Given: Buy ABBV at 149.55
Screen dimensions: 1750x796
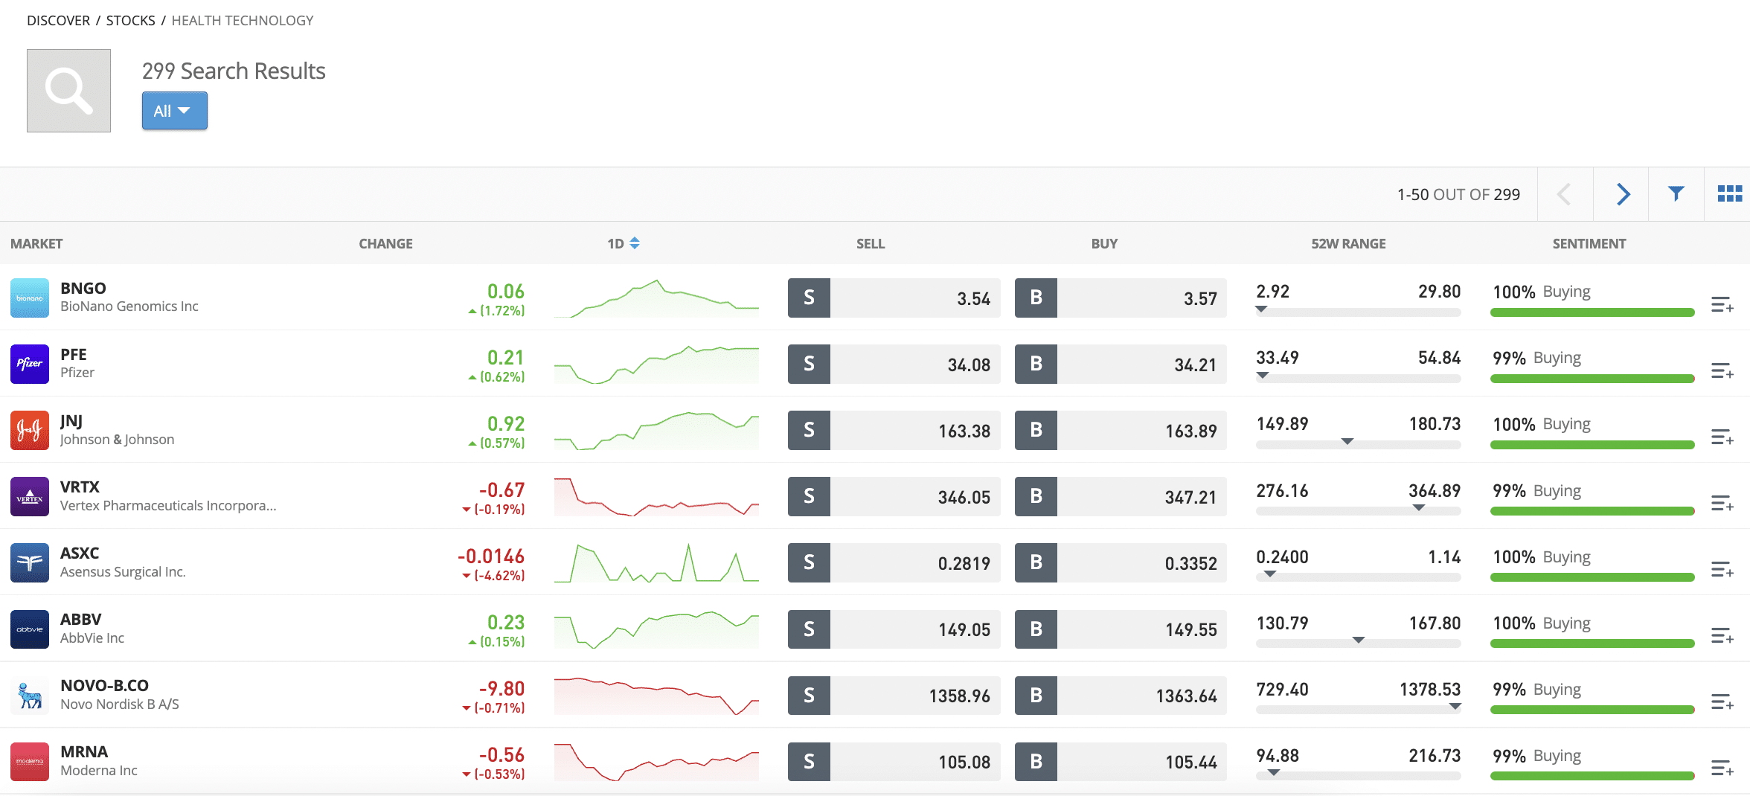Looking at the screenshot, I should tap(1121, 629).
